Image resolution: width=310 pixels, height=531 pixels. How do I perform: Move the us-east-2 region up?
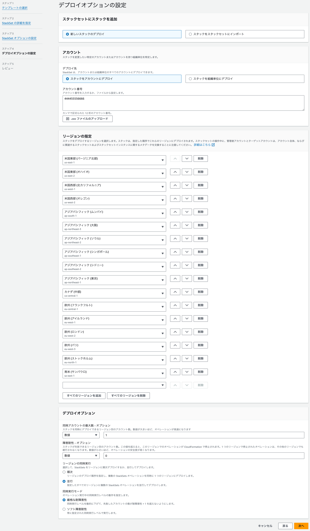(175, 172)
